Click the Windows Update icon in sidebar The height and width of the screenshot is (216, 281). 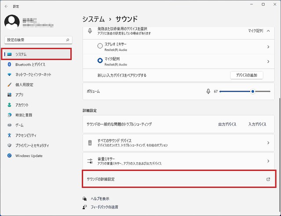tap(9, 156)
